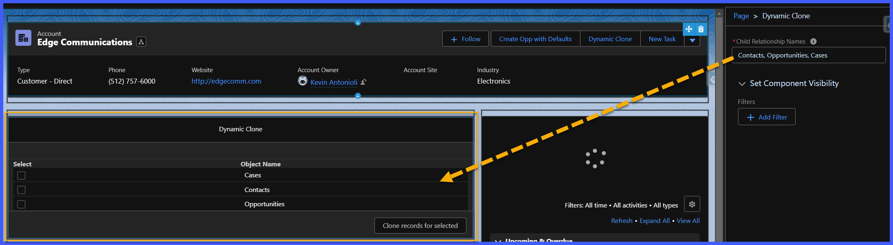Screen dimensions: 893x245
Task: Check the Cases row checkbox
Action: [21, 175]
